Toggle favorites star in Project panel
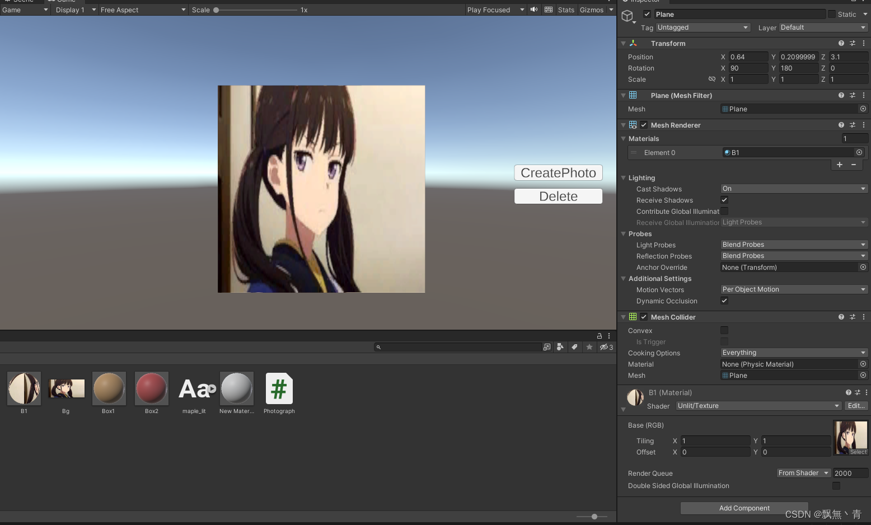 pyautogui.click(x=589, y=347)
